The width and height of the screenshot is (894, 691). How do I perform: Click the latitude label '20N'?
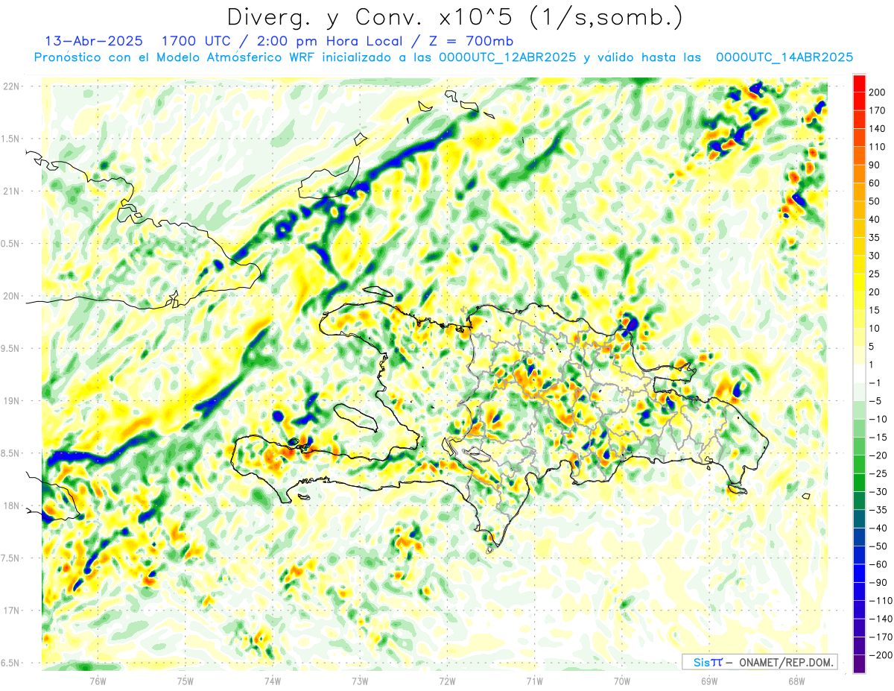(x=13, y=296)
